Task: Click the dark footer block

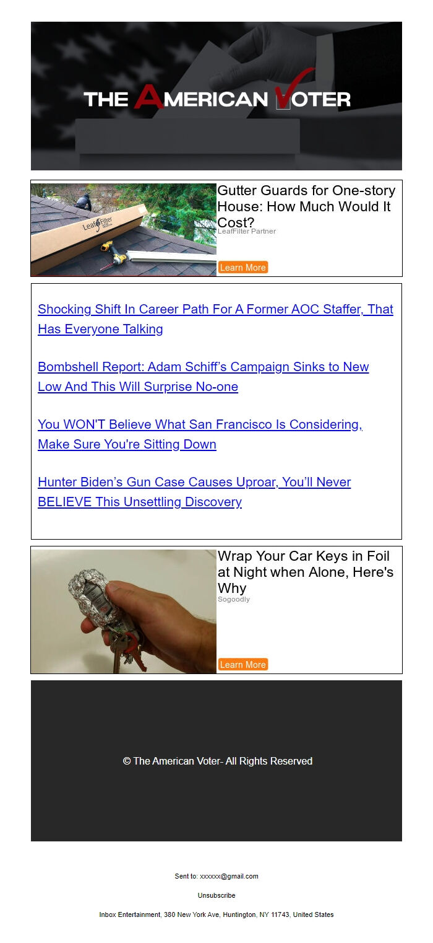Action: click(216, 761)
